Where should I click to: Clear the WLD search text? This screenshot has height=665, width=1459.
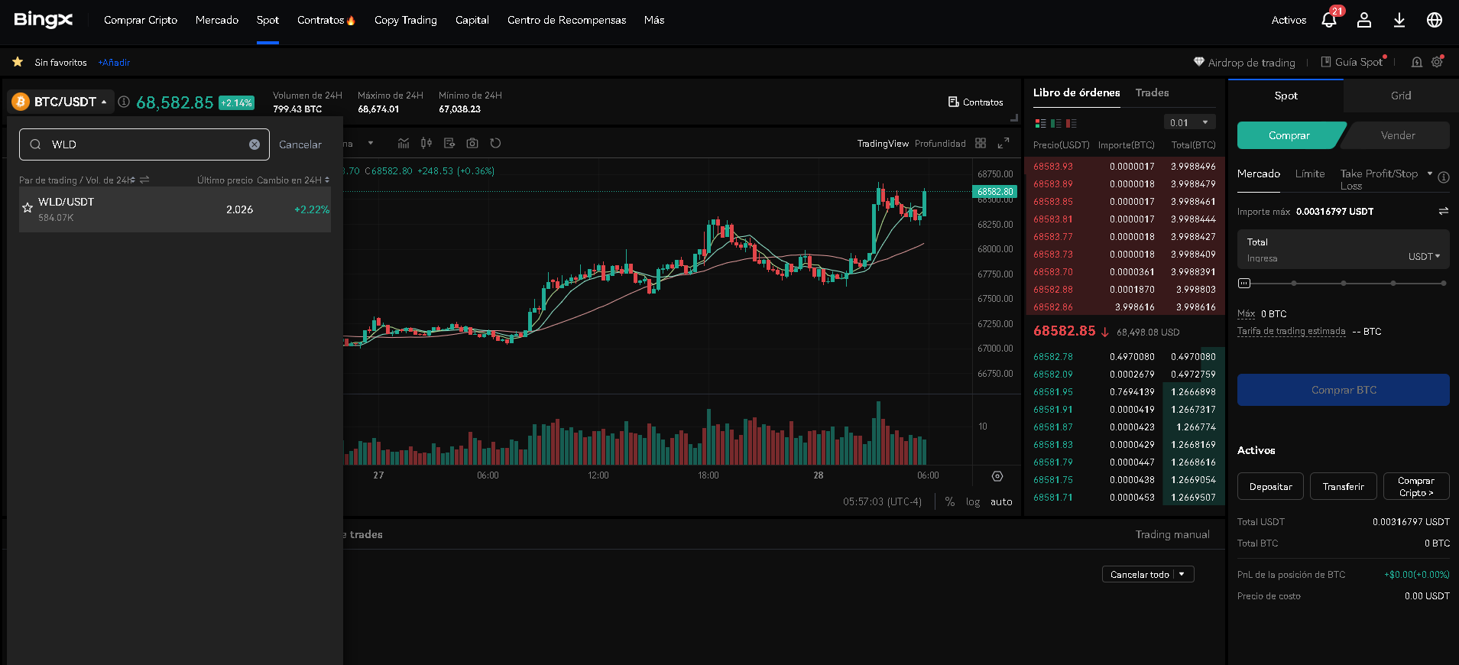pyautogui.click(x=255, y=144)
